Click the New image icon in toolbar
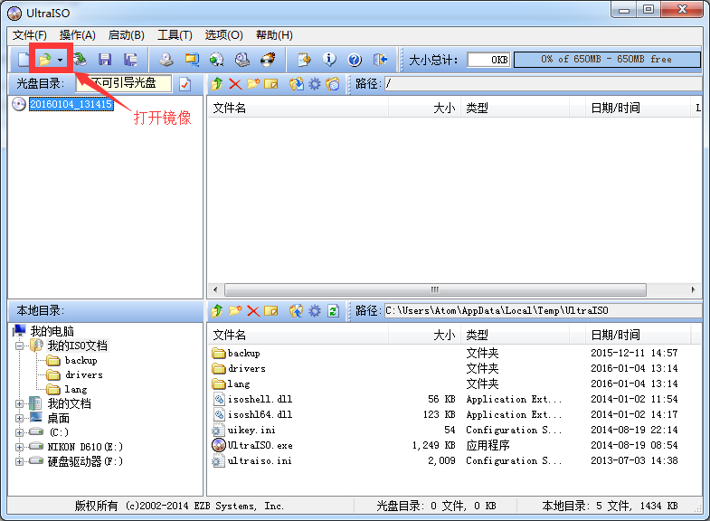The width and height of the screenshot is (710, 521). click(24, 60)
